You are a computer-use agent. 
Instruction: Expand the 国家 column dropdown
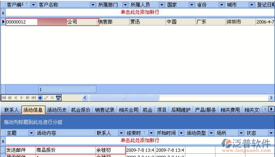tap(192, 5)
